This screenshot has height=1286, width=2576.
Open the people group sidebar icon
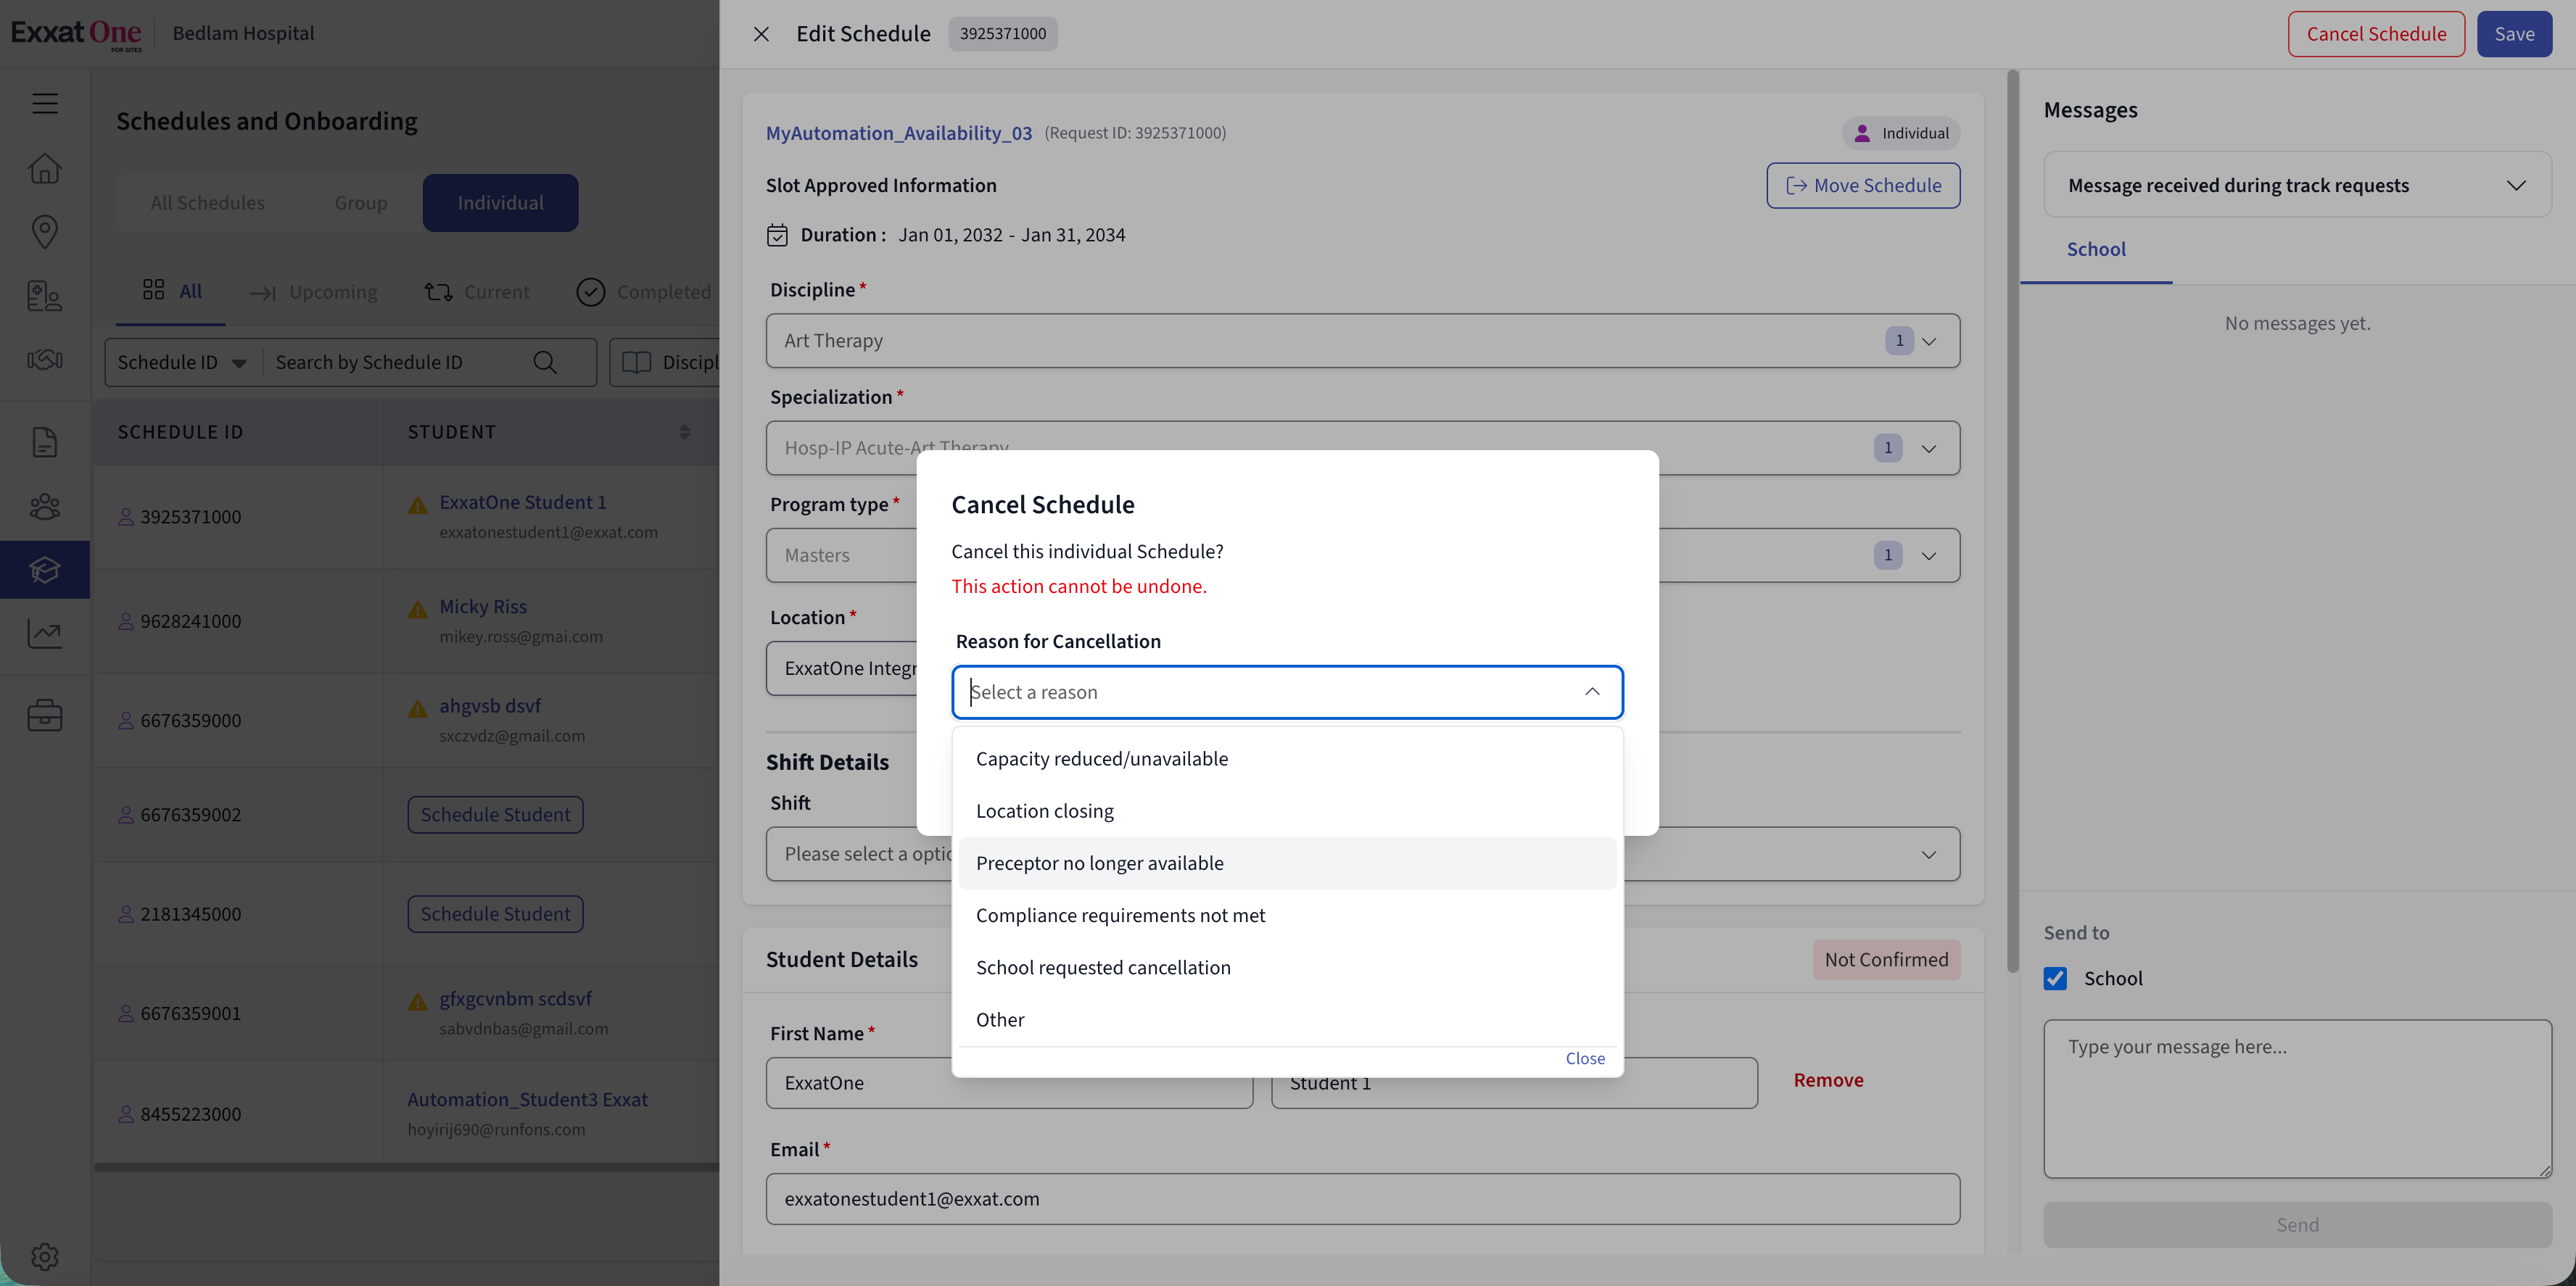coord(45,507)
